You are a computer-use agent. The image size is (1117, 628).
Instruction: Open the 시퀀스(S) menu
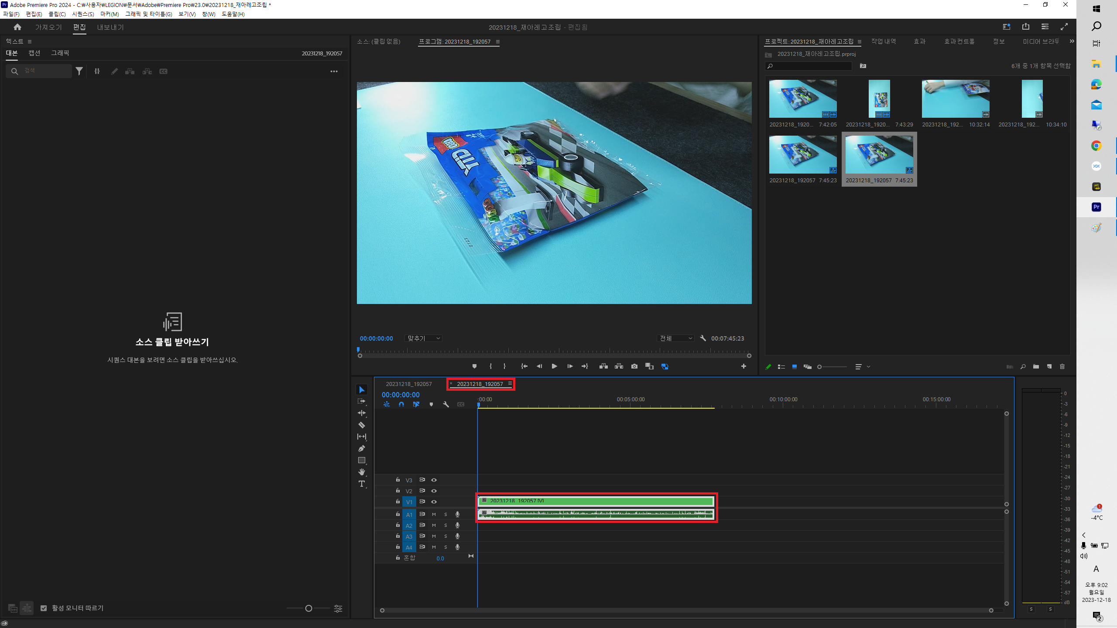pyautogui.click(x=83, y=14)
